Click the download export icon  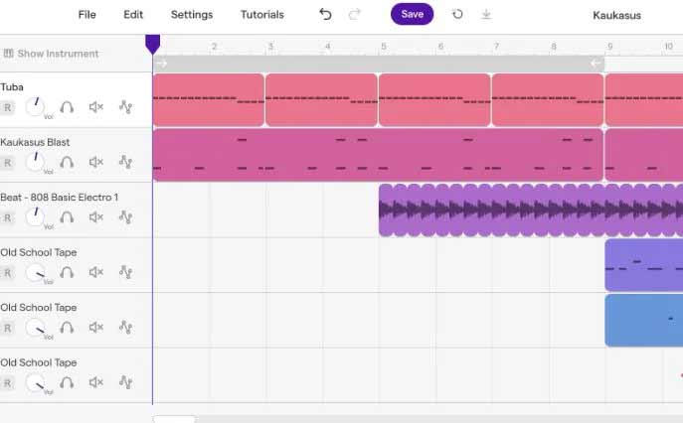click(x=486, y=14)
